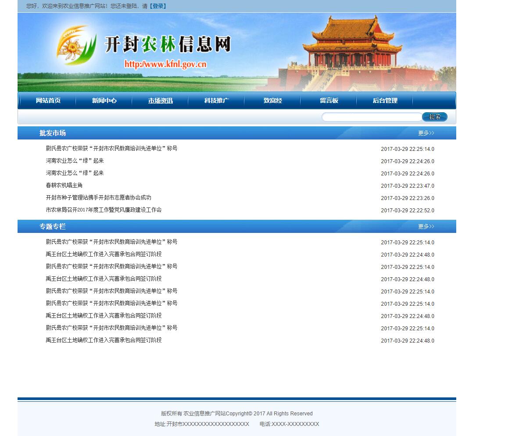The height and width of the screenshot is (436, 508).
Task: Open the 河南农业怎么"绿"起来 article
Action: coord(75,161)
